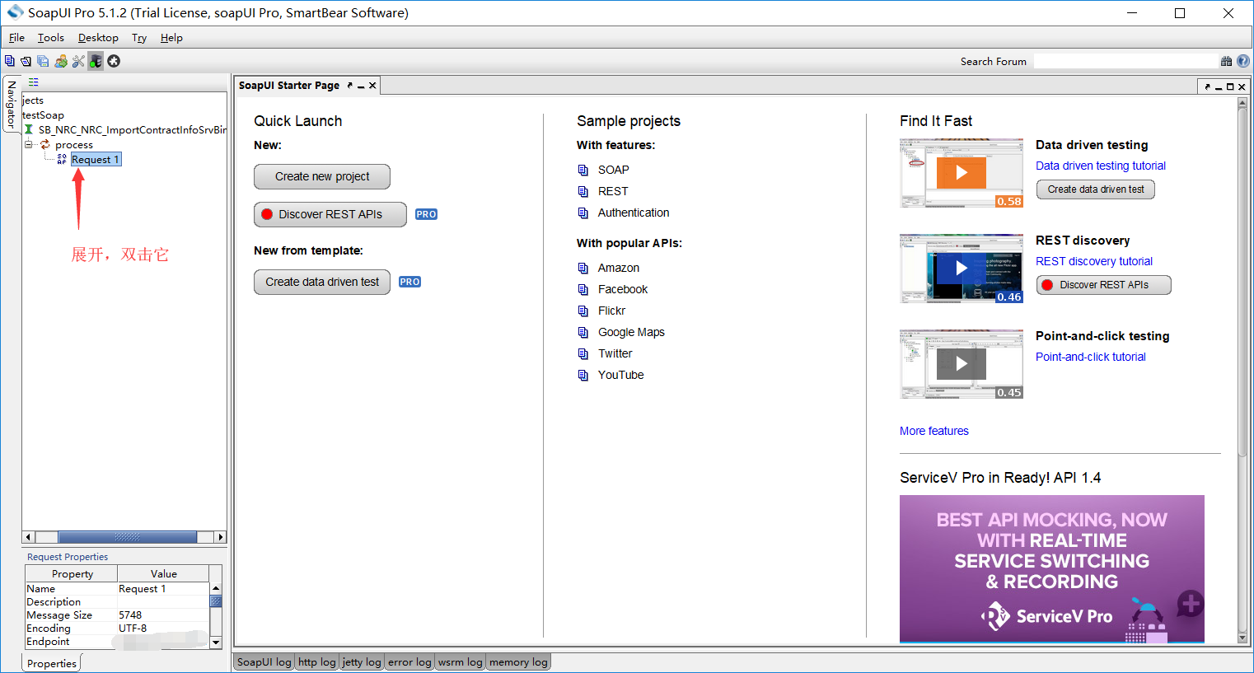The image size is (1254, 673).
Task: Play the Point-and-click testing video thumbnail
Action: click(962, 364)
